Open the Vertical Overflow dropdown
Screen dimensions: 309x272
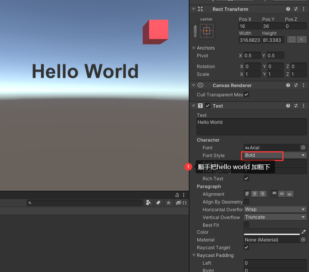click(x=275, y=217)
